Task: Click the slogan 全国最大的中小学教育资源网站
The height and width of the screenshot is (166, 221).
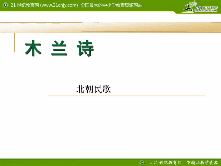Action: 111,5
